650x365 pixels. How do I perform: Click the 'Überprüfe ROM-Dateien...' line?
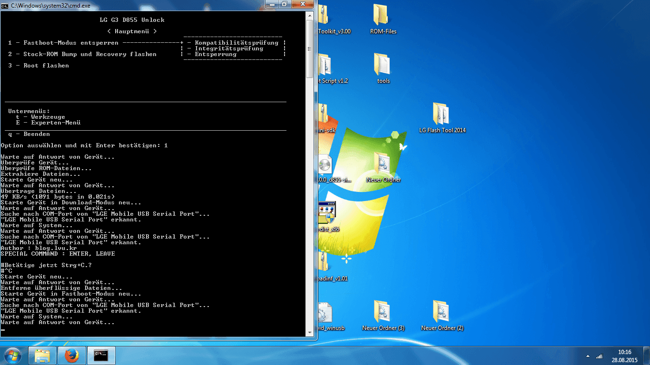pos(46,168)
